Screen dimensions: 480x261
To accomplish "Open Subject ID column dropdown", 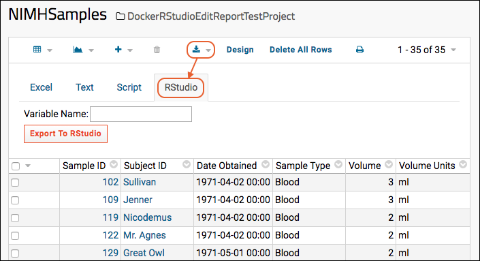I will (x=187, y=164).
